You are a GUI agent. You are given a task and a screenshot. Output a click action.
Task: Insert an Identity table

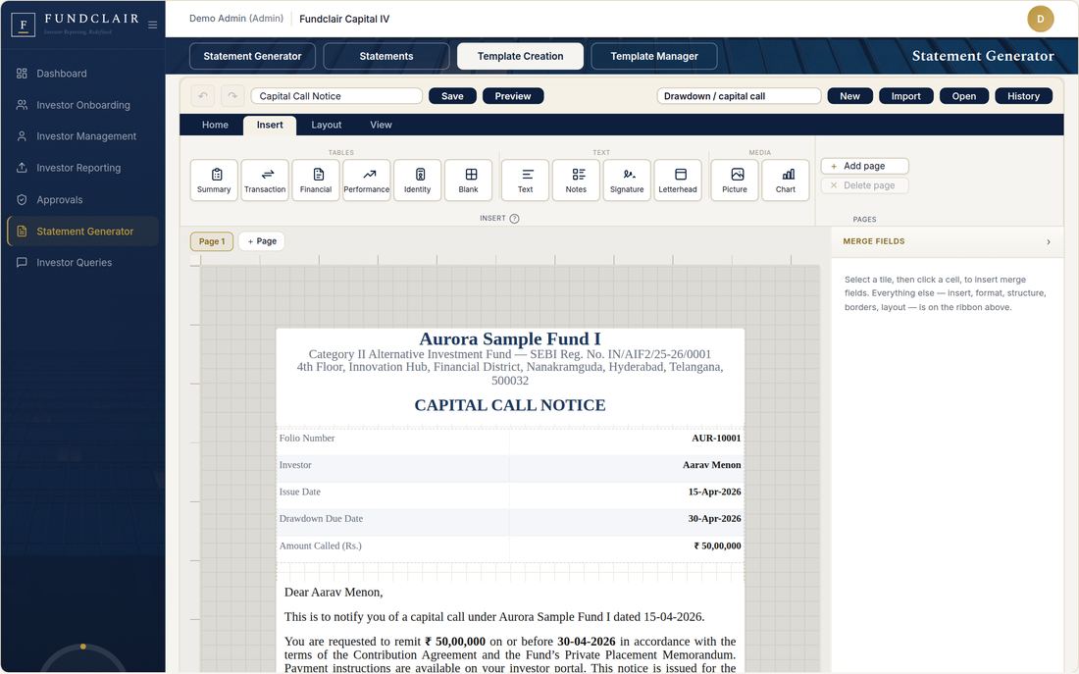pyautogui.click(x=418, y=181)
